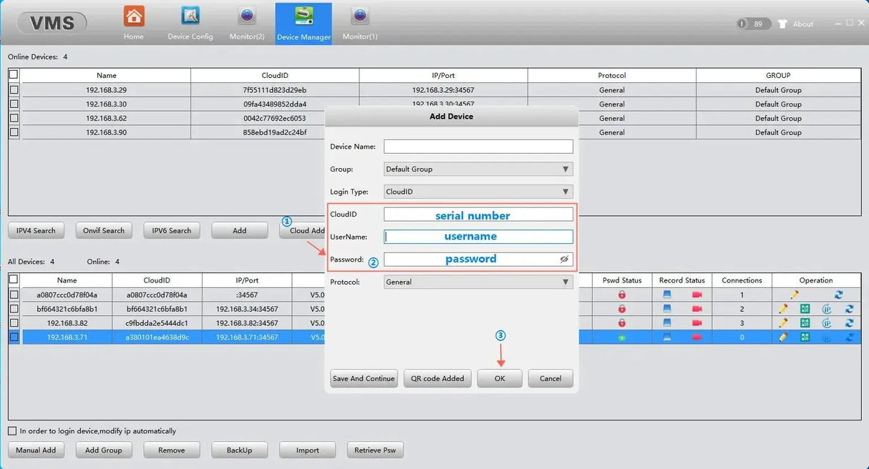
Task: Switch to the Monitor(1) tab
Action: click(x=360, y=22)
